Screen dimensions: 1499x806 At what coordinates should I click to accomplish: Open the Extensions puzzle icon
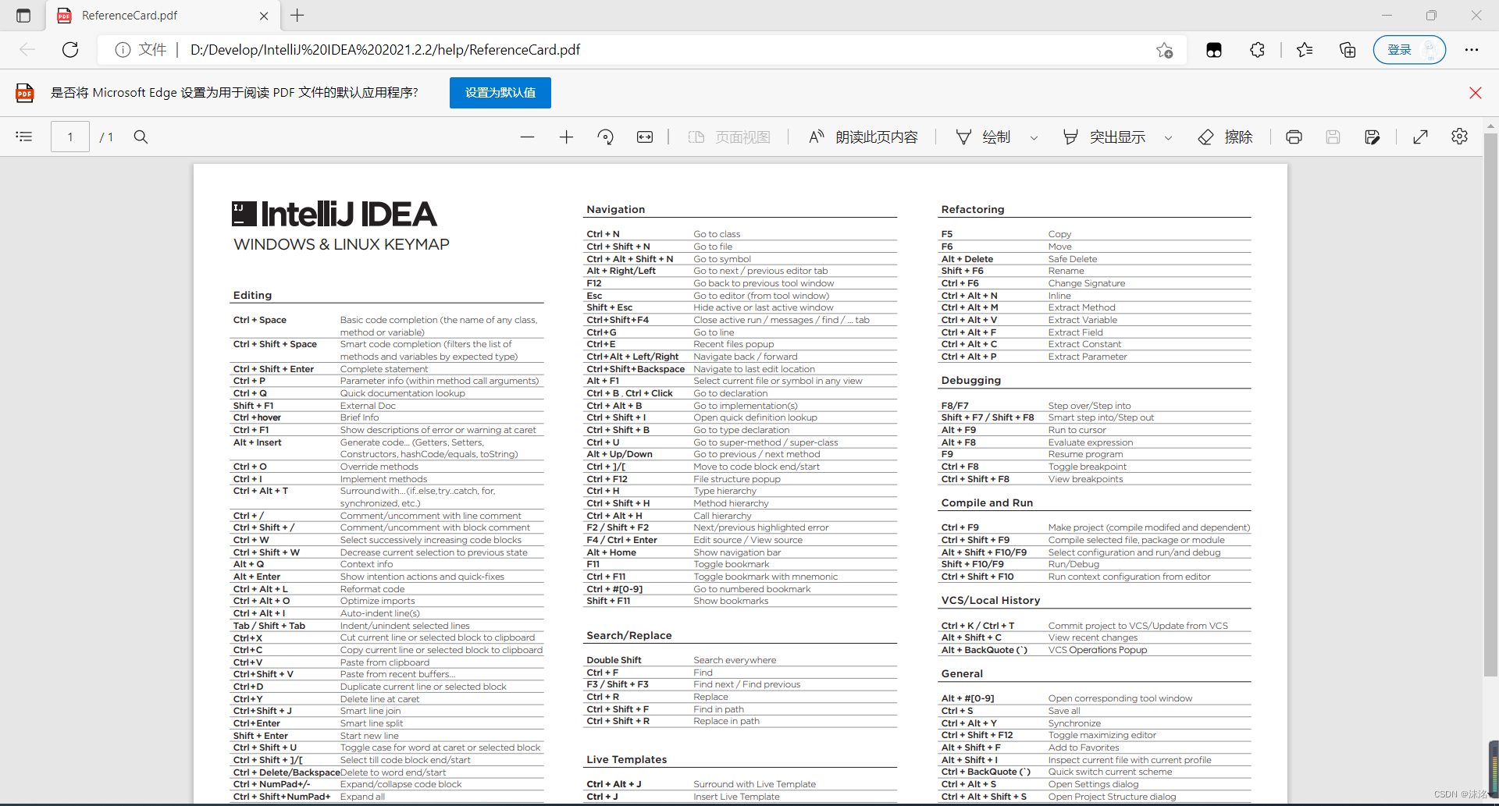tap(1257, 50)
